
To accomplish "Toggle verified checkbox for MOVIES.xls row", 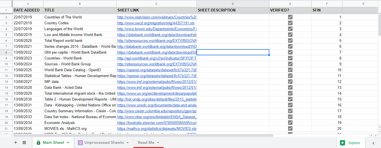I will coord(290,128).
